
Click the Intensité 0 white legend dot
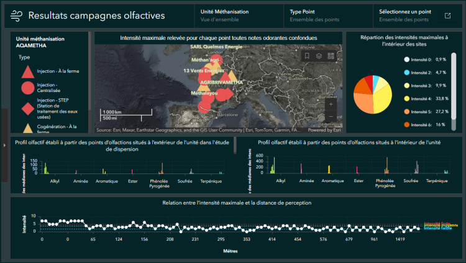coord(406,60)
